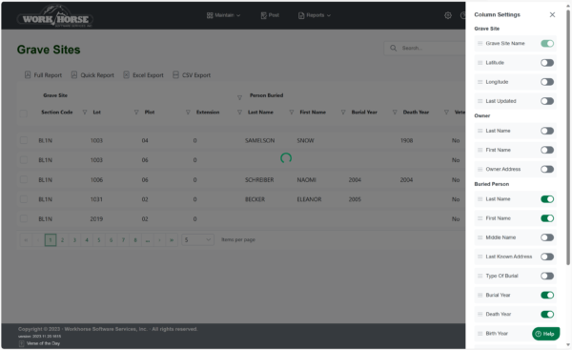Open filter for Burial Year column
Viewport: 572px width, 350px height.
coord(395,112)
